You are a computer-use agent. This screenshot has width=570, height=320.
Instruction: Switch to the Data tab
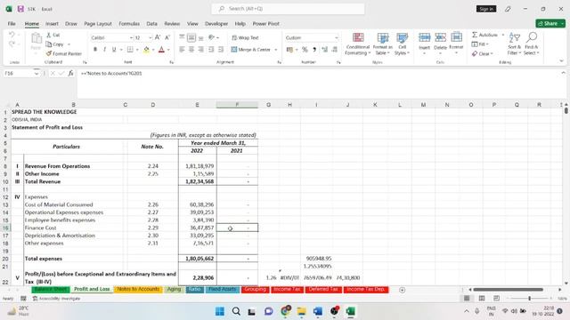[x=152, y=24]
